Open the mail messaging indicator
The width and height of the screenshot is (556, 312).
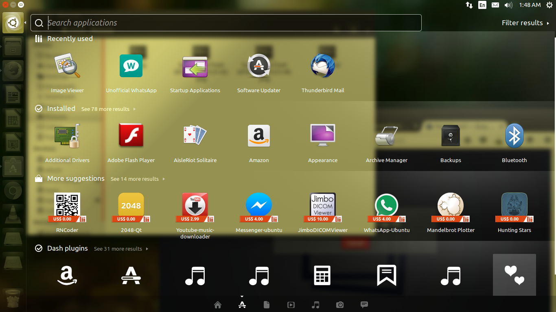click(495, 5)
